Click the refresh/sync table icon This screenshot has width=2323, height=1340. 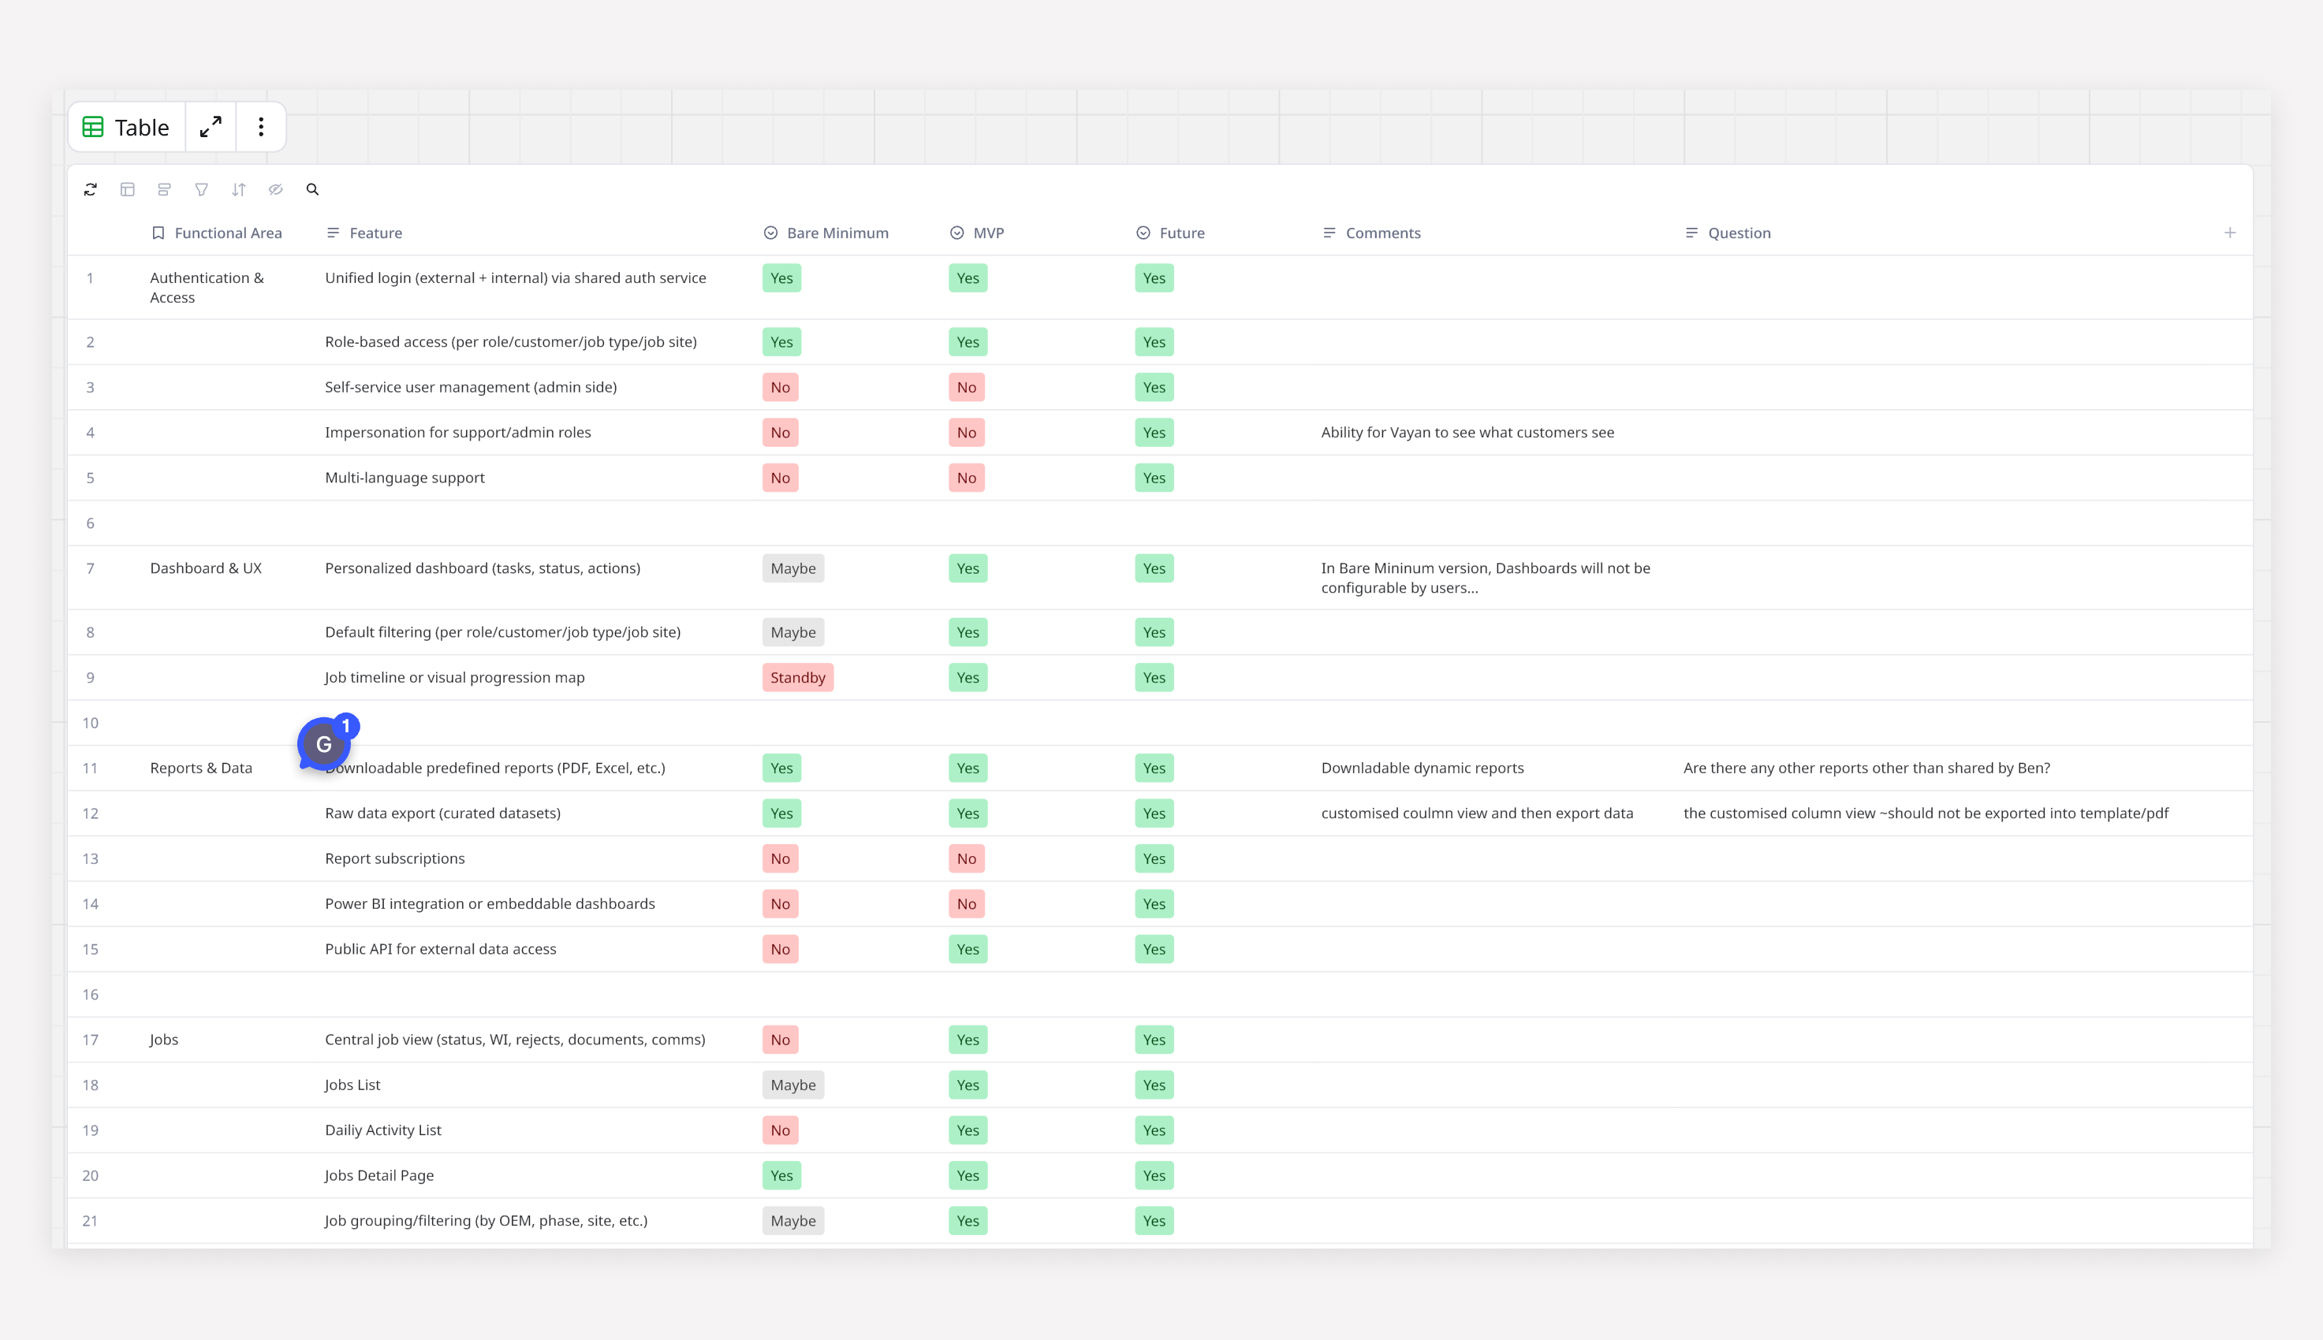pos(90,190)
